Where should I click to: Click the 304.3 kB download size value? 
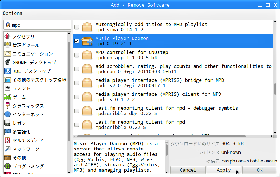(x=232, y=143)
